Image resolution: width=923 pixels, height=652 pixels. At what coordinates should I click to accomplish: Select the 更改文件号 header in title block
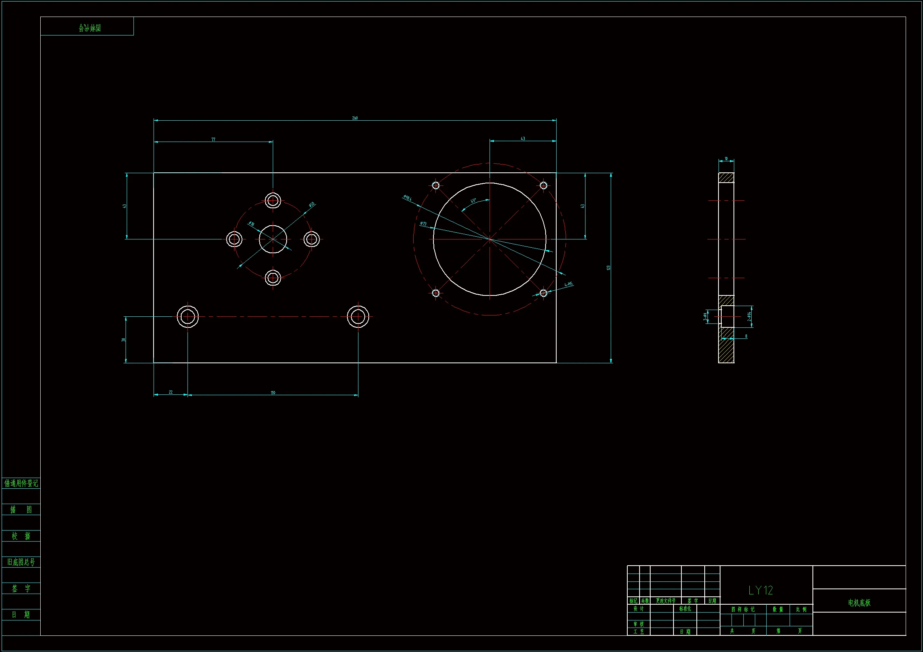[x=665, y=601]
